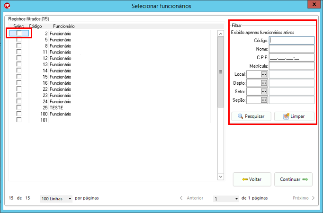
Task: Check the box for employee code 101
Action: [x=19, y=120]
